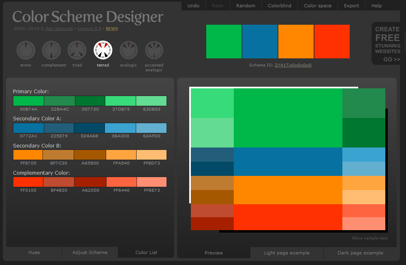This screenshot has width=406, height=265.
Task: Click the large orange block in preview
Action: pos(288,190)
